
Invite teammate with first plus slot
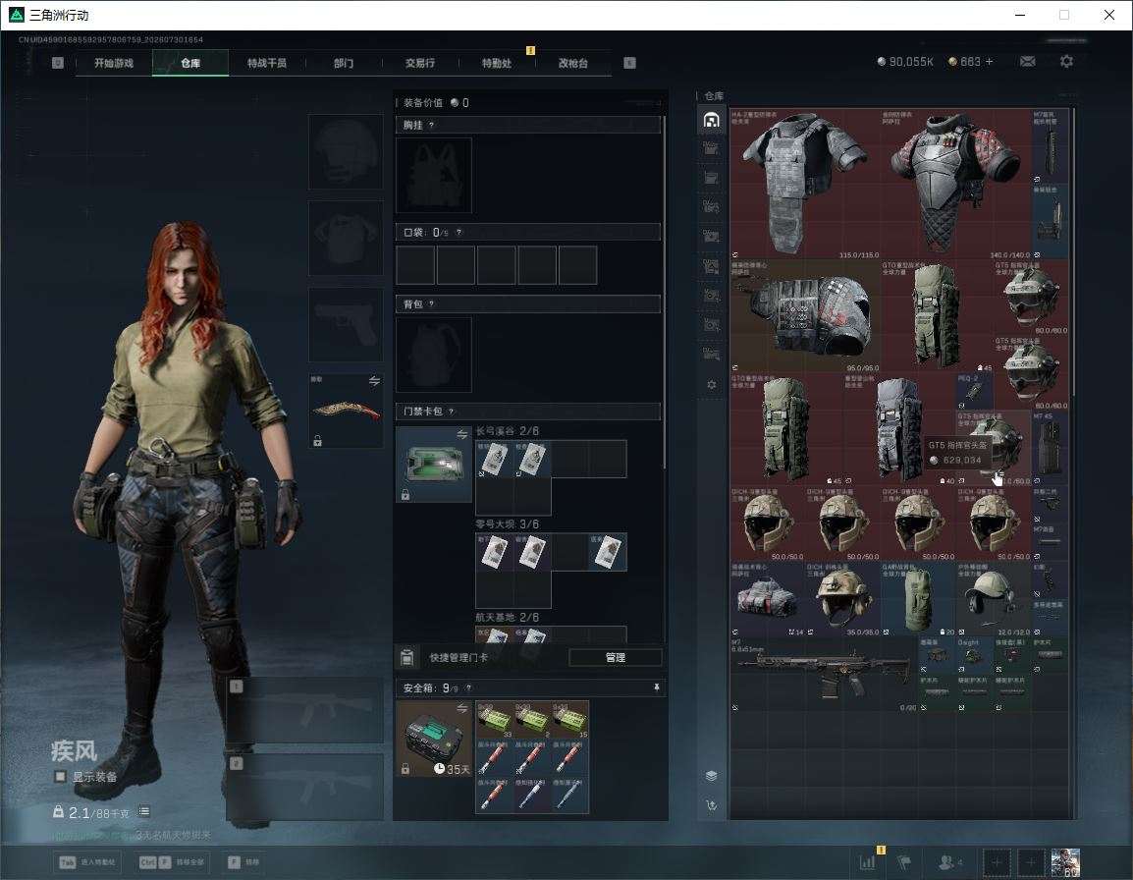(997, 862)
